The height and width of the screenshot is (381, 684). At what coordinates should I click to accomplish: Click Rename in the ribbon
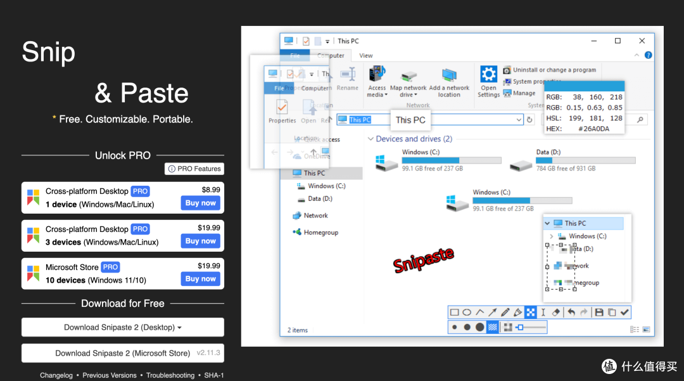pos(348,79)
